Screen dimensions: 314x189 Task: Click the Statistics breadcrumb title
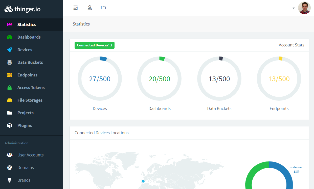(81, 24)
